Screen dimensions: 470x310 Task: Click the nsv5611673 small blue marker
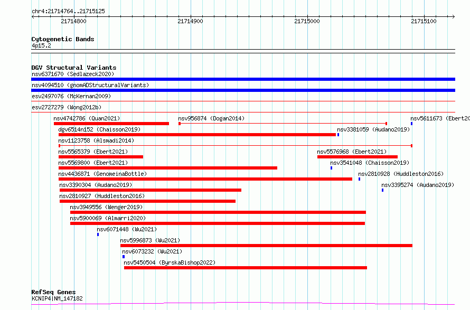411,124
